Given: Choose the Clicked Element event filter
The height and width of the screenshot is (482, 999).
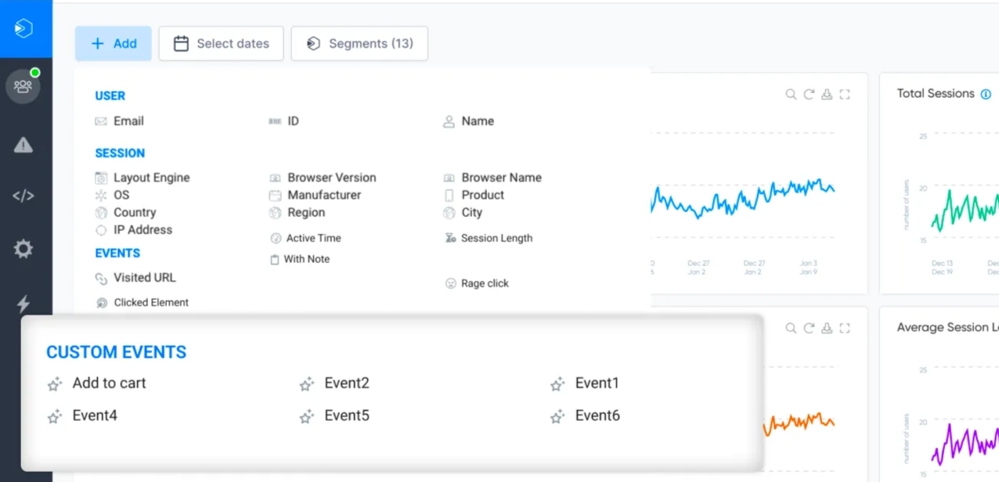Looking at the screenshot, I should 142,303.
